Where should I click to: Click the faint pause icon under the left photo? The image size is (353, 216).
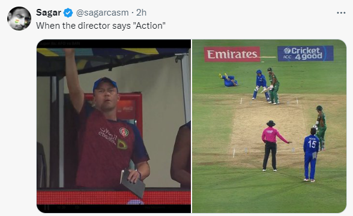[47, 208]
